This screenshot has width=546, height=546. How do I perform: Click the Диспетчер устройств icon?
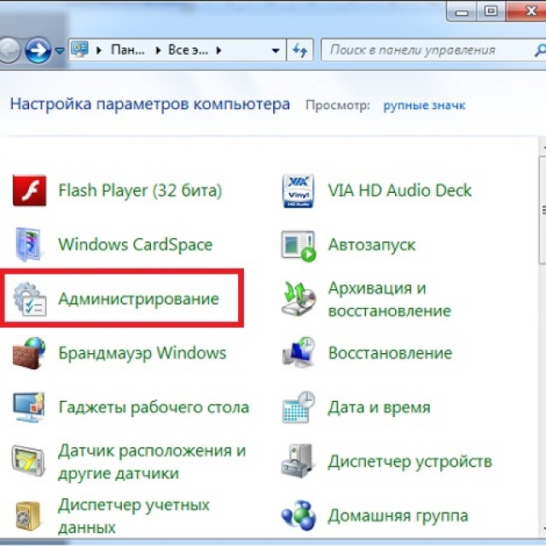tap(298, 461)
